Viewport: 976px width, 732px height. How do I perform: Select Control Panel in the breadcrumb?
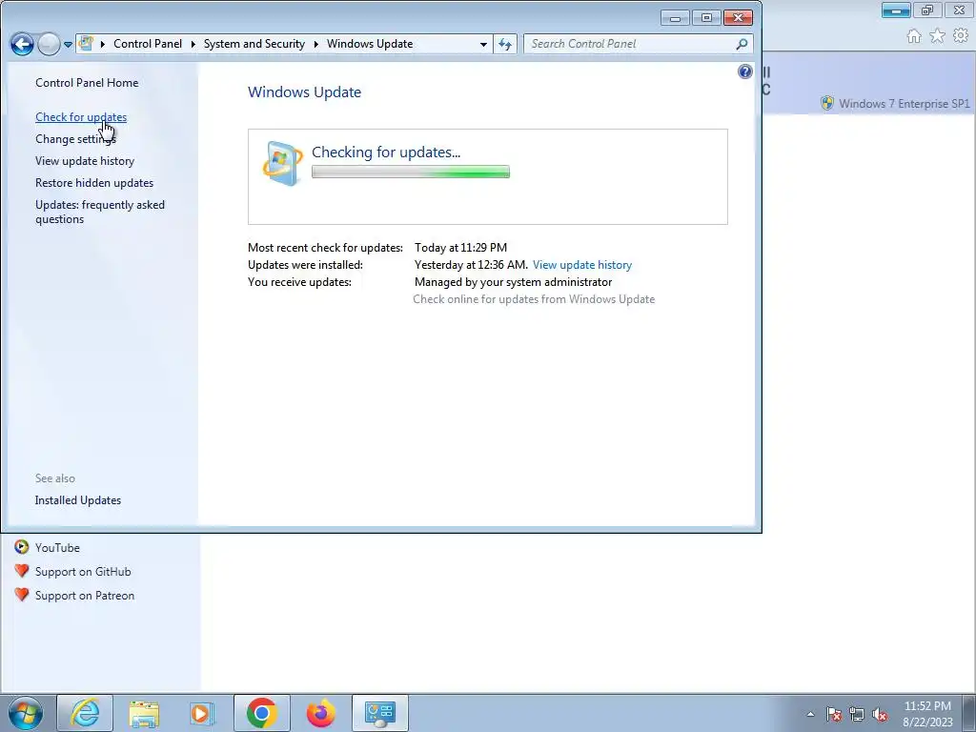tap(148, 44)
